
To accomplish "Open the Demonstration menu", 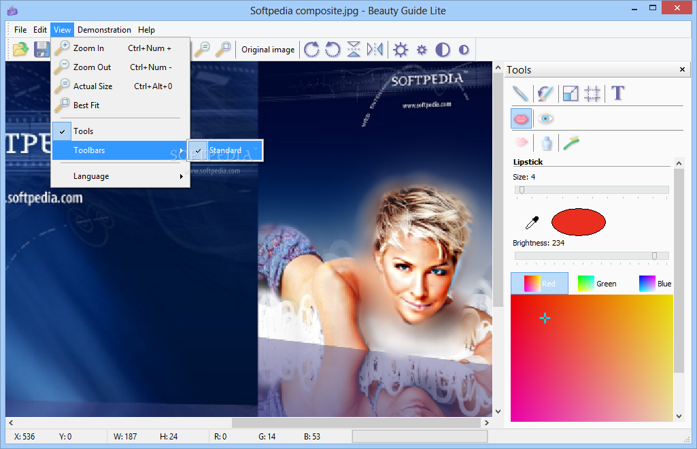I will [104, 30].
